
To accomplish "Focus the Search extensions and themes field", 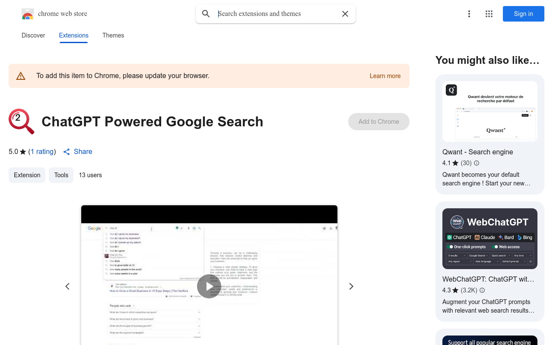I will coord(276,14).
